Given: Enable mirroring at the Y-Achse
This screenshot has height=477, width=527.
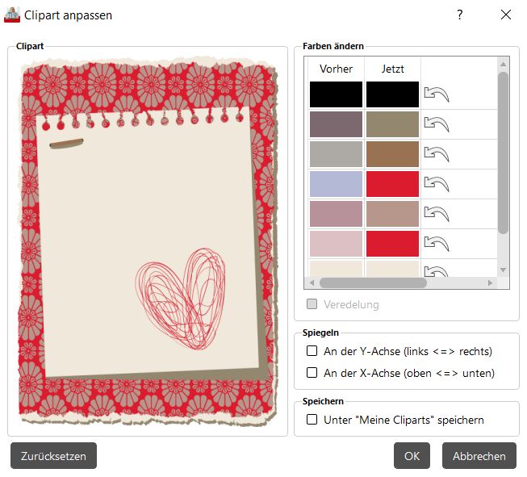Looking at the screenshot, I should click(x=312, y=351).
